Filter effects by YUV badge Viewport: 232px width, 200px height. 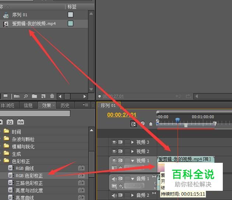(21, 122)
